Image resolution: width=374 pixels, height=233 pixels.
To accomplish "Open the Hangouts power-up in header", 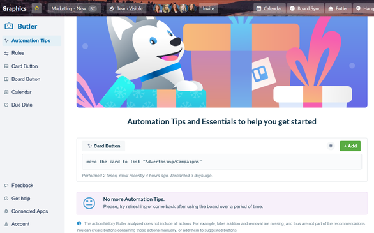I will (x=364, y=8).
